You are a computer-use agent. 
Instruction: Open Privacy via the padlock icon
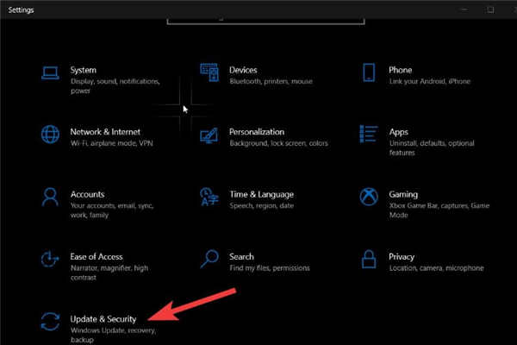click(x=368, y=259)
